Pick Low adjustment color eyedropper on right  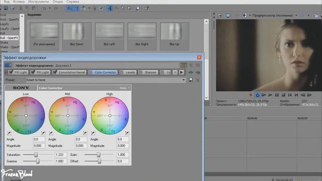click(x=43, y=133)
